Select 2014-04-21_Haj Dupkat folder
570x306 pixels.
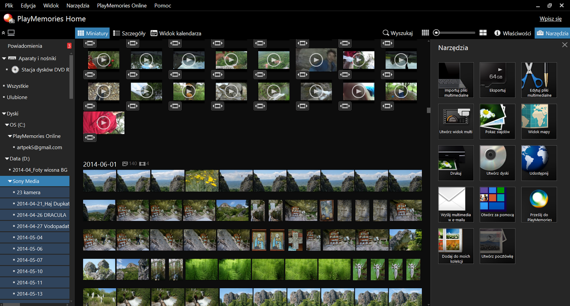point(35,204)
